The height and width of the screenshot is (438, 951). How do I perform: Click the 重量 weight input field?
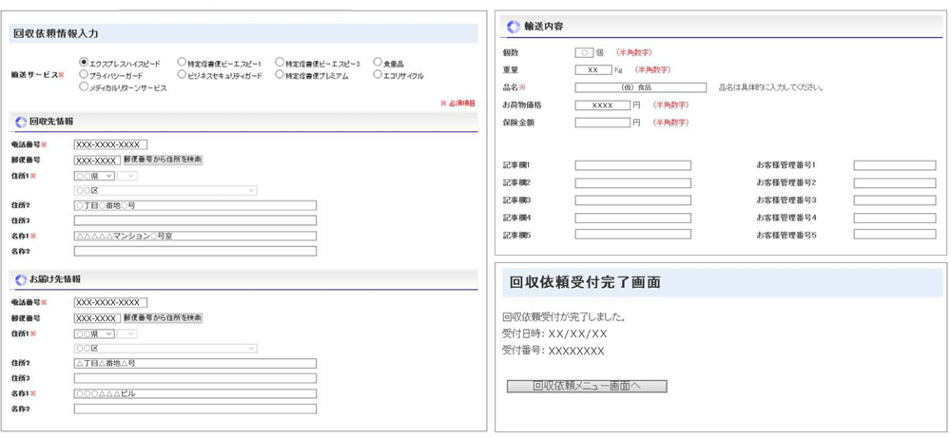point(593,69)
